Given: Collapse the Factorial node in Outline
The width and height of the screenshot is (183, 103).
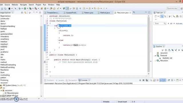Looking at the screenshot, I should 155,56.
